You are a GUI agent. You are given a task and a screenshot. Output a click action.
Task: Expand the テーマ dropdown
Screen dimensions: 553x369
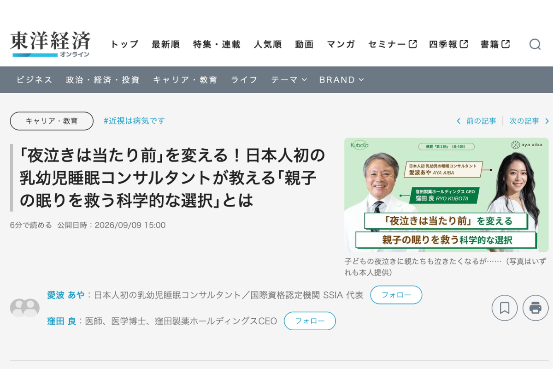tap(289, 80)
